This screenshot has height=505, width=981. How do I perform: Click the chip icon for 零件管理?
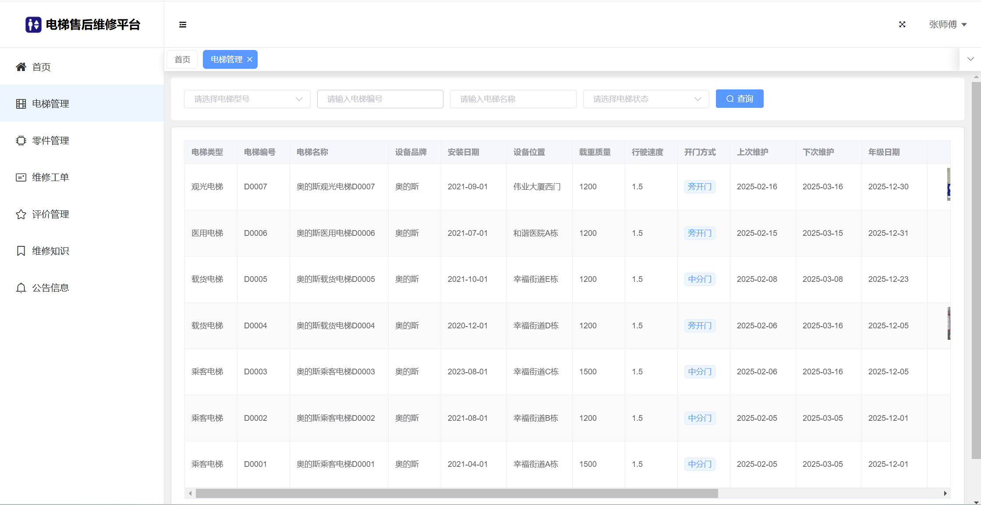21,141
